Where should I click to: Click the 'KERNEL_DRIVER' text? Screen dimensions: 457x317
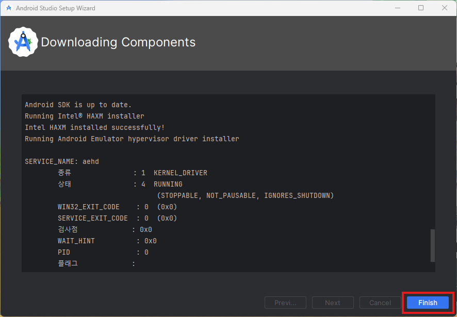point(181,173)
